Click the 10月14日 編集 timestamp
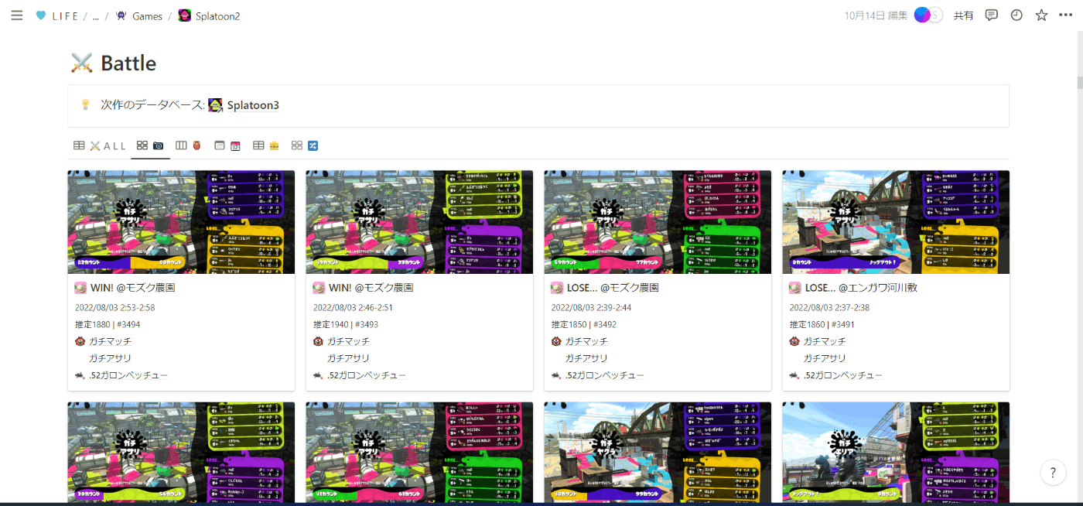The height and width of the screenshot is (506, 1083). click(x=876, y=15)
